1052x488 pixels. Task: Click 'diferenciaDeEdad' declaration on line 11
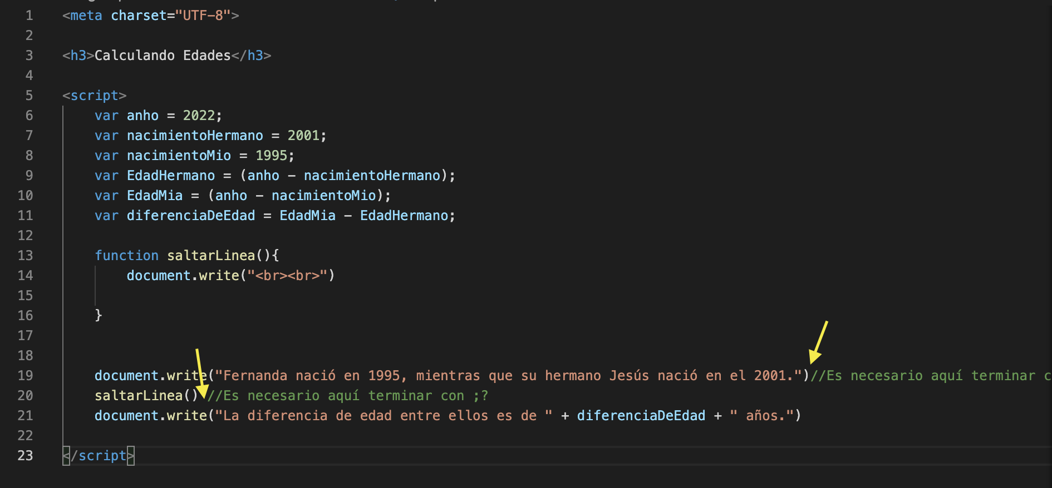tap(191, 216)
